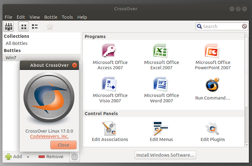This screenshot has width=252, height=166.
Task: Open Microsoft Office Access 2007 program
Action: (110, 57)
